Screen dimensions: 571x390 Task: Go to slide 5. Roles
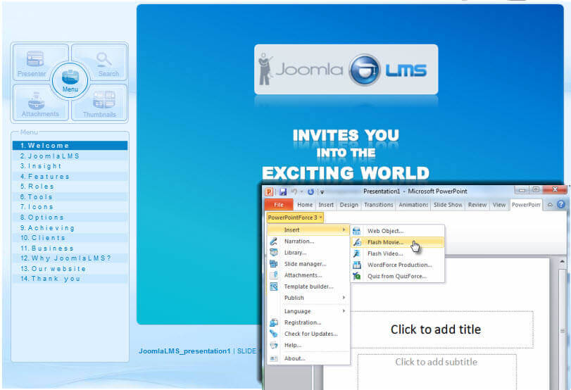[x=70, y=187]
